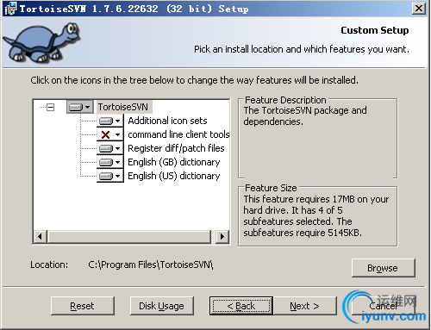The height and width of the screenshot is (330, 431).
Task: Open Disk Usage information
Action: click(162, 306)
